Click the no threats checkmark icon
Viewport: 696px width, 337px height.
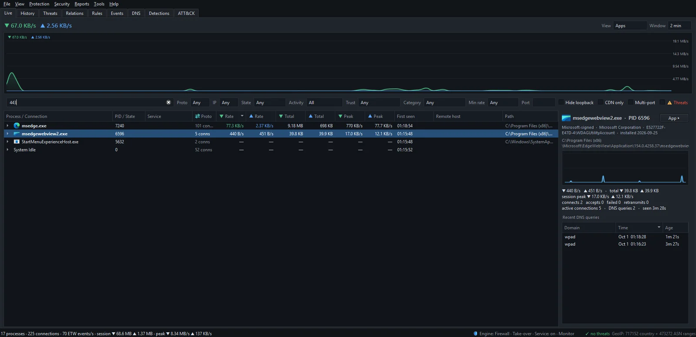(x=587, y=334)
